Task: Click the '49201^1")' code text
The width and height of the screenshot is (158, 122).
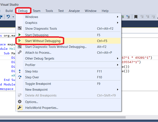Action: tap(143, 58)
